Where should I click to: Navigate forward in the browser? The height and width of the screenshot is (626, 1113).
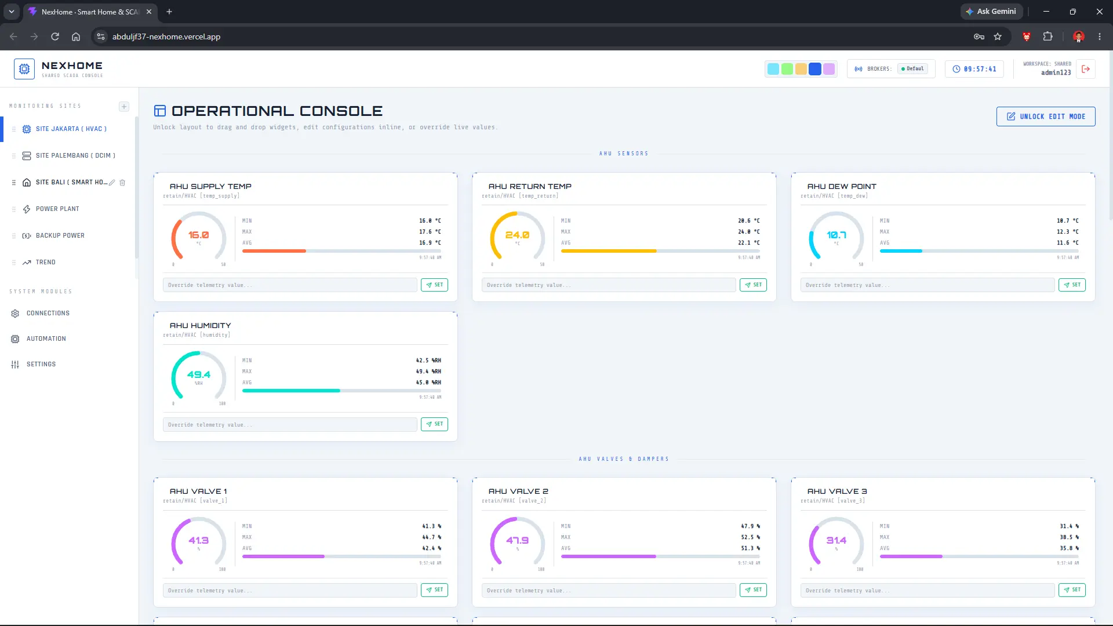tap(34, 37)
